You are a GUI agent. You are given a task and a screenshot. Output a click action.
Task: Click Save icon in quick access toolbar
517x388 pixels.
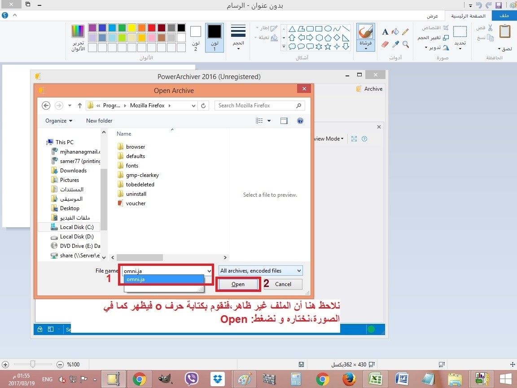(499, 5)
